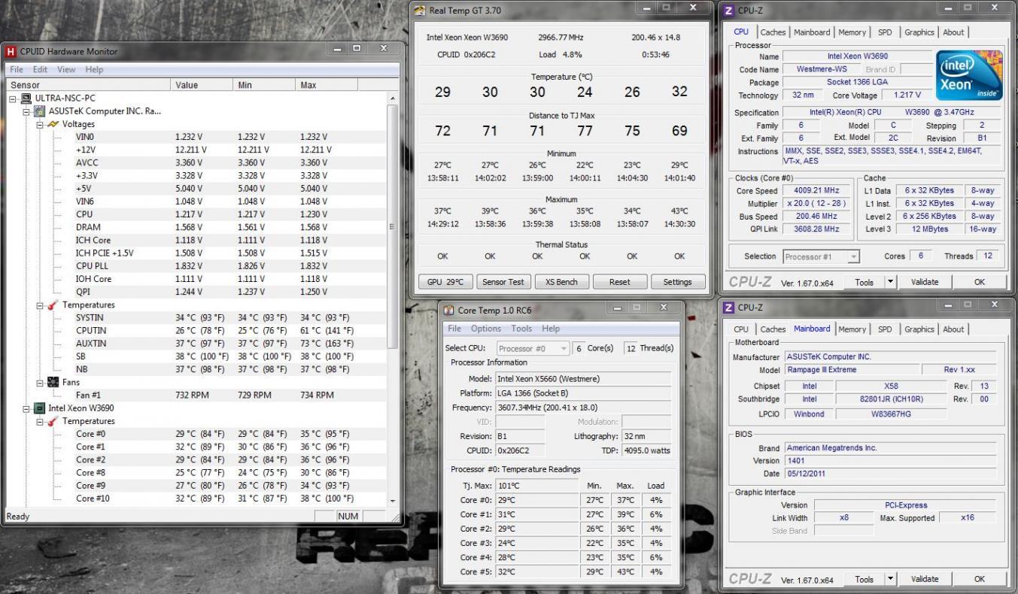Switch to Memory tab in upper CPU-Z
Image resolution: width=1018 pixels, height=594 pixels.
click(852, 32)
